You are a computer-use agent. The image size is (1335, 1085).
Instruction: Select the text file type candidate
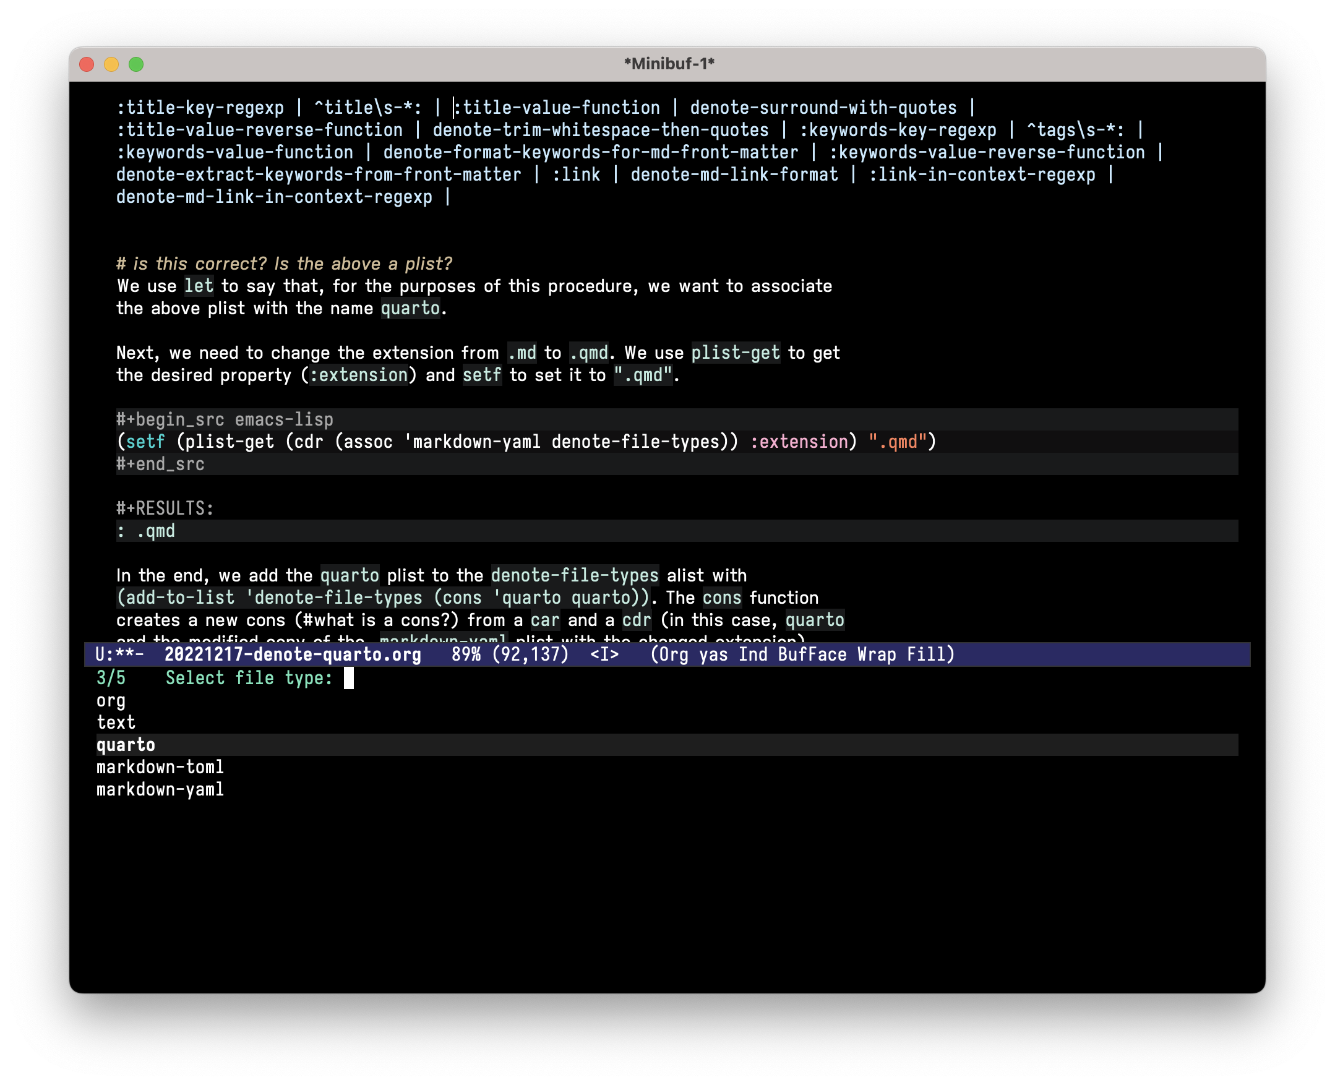tap(116, 723)
